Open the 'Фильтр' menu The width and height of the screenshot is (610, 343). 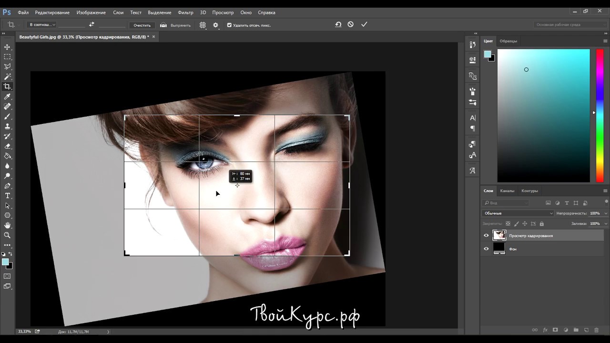185,12
